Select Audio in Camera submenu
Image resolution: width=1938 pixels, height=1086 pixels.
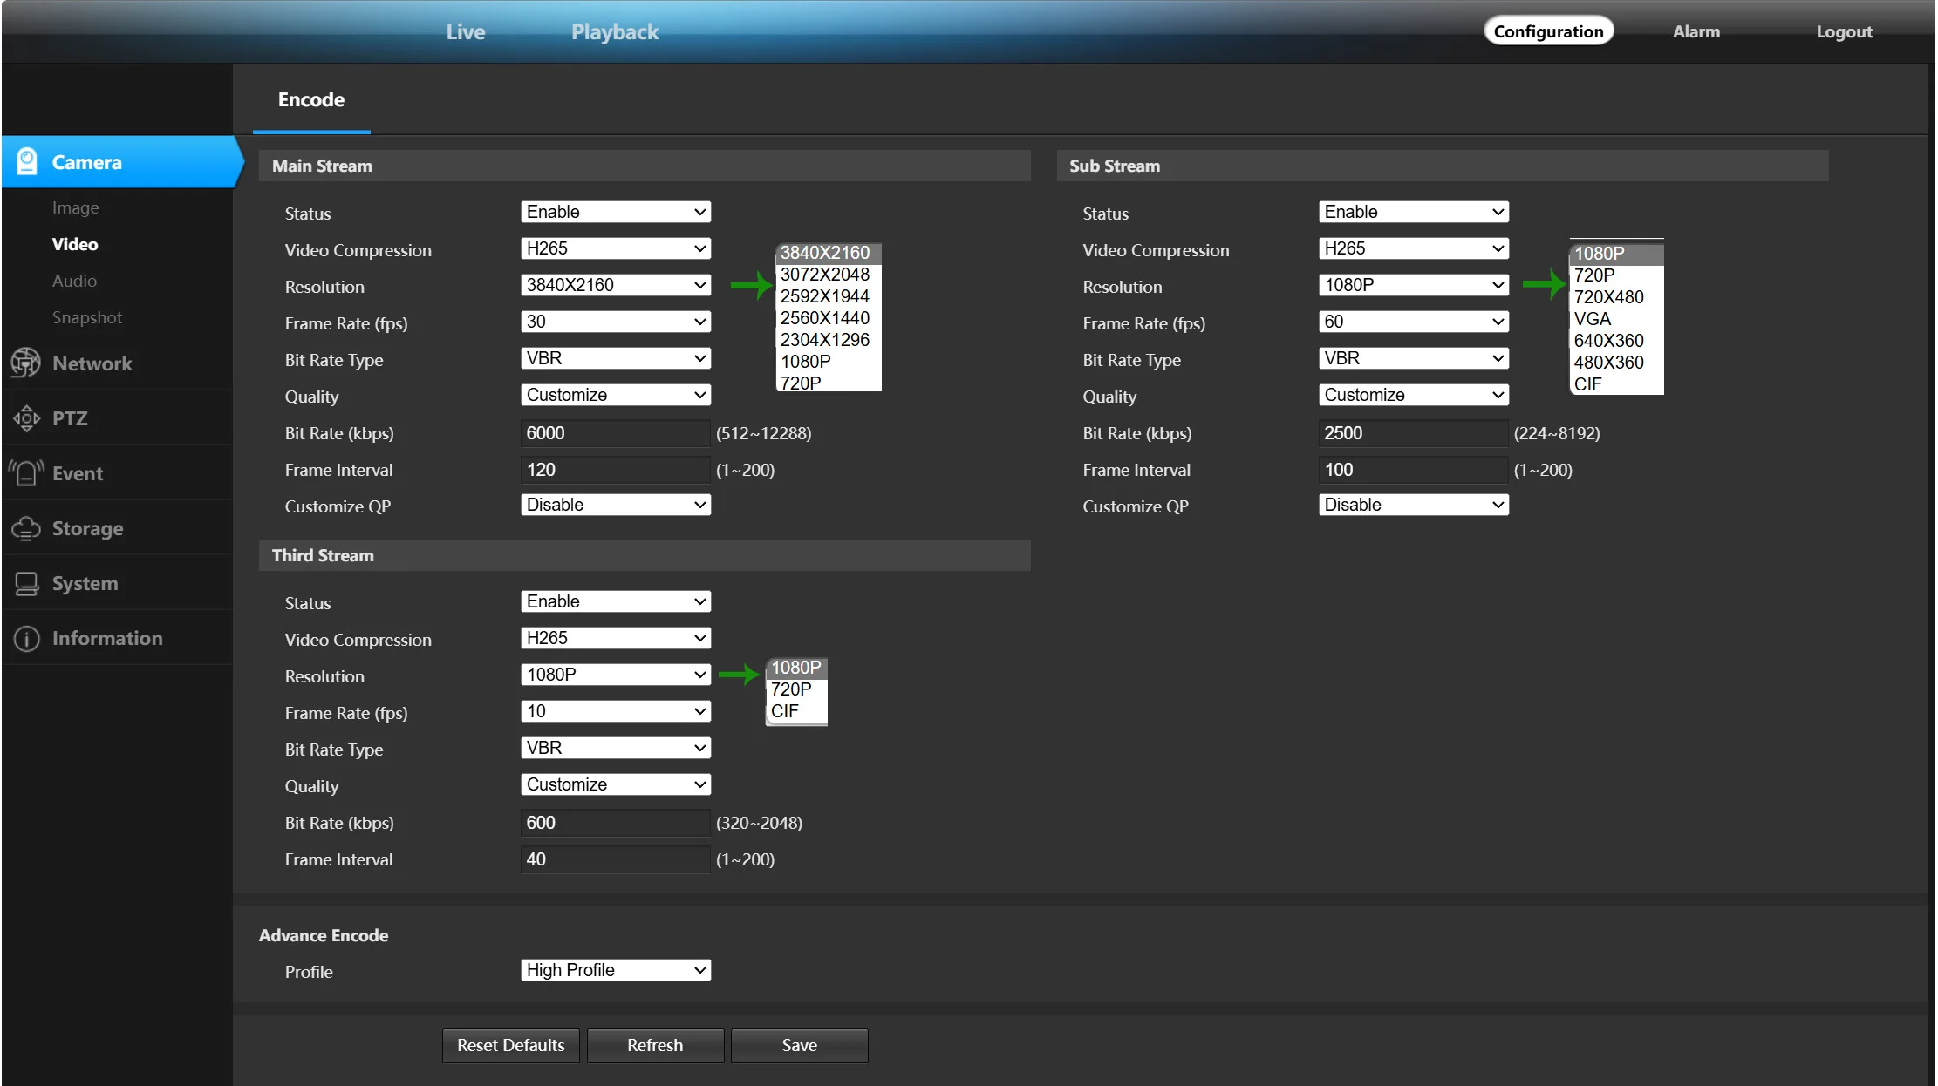74,281
